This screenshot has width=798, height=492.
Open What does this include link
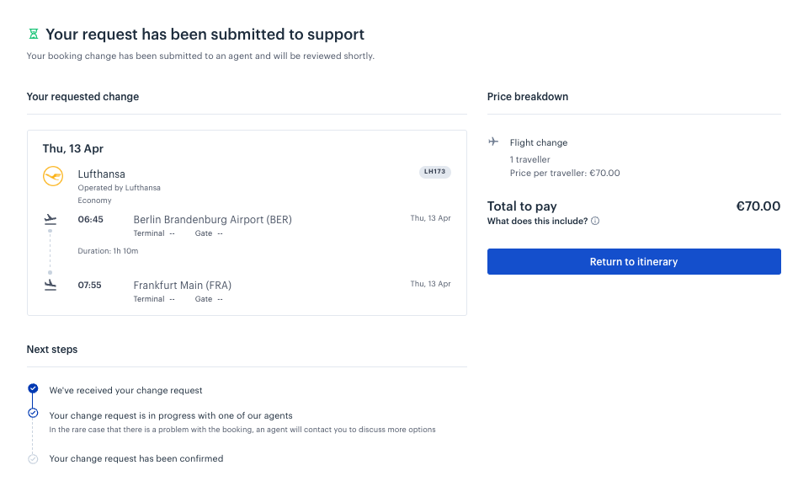coord(537,221)
